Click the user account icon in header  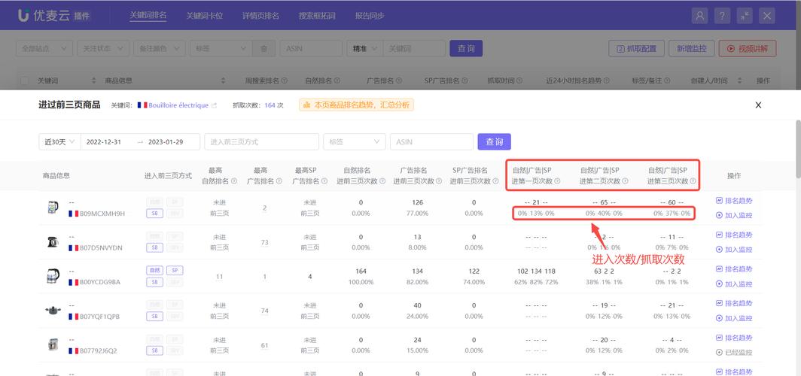(700, 15)
